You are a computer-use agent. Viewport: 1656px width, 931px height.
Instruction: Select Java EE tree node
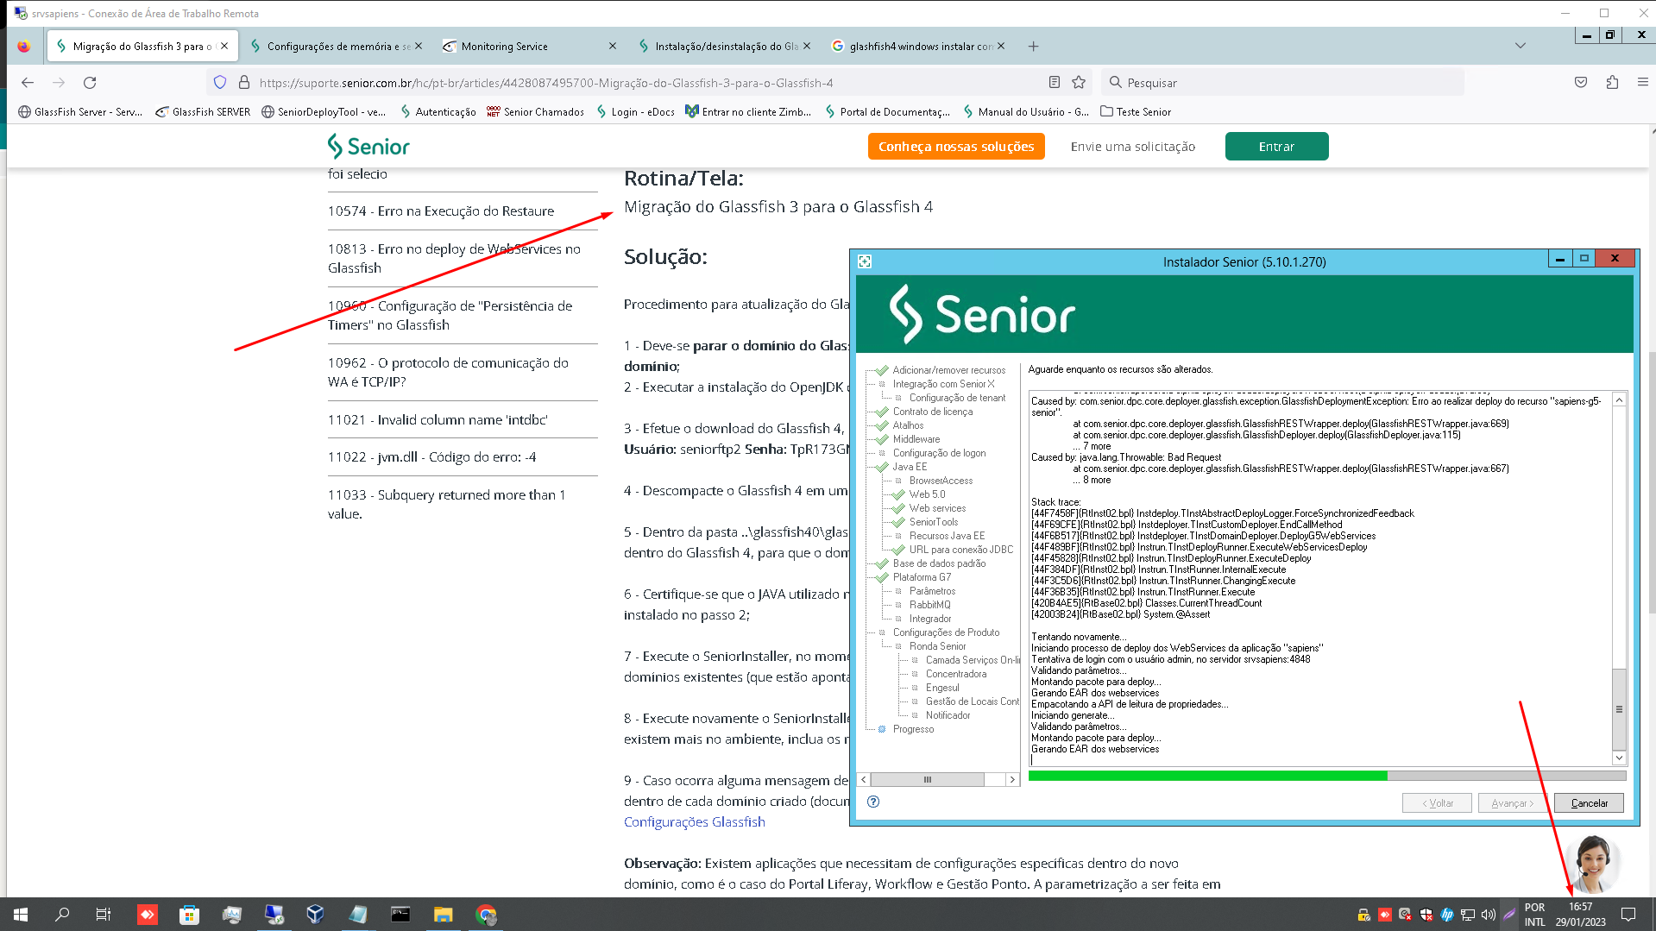coord(910,467)
